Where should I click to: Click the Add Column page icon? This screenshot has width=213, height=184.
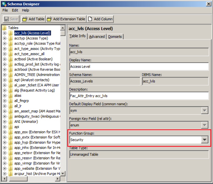[90, 19]
